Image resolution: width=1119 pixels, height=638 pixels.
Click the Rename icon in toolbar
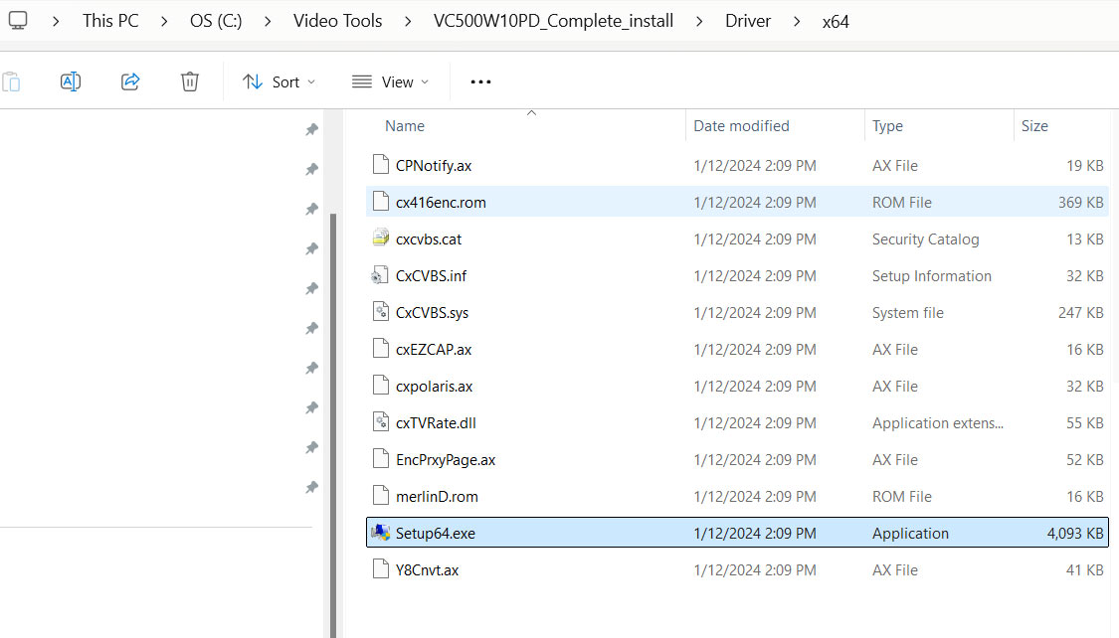tap(70, 81)
